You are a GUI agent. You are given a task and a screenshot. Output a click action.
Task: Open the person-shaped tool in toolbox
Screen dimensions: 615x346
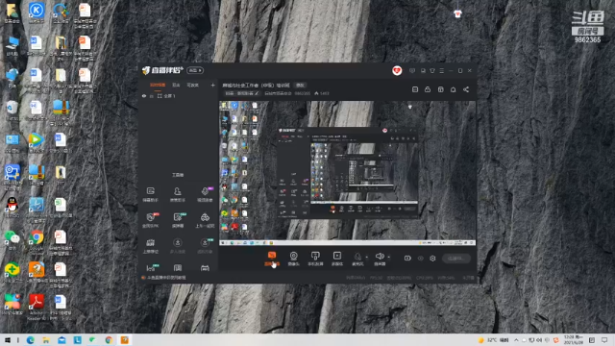point(177,194)
